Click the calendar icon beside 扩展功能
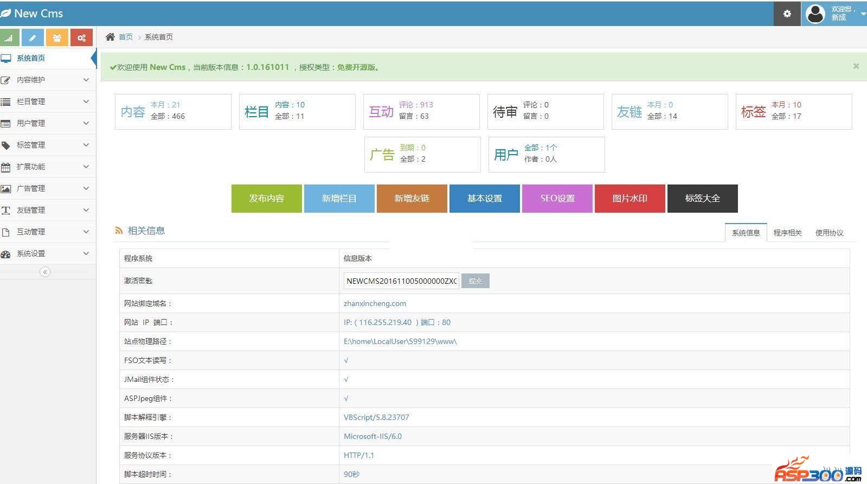The height and width of the screenshot is (484, 867). 5,167
